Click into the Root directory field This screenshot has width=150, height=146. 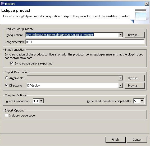tap(85, 42)
